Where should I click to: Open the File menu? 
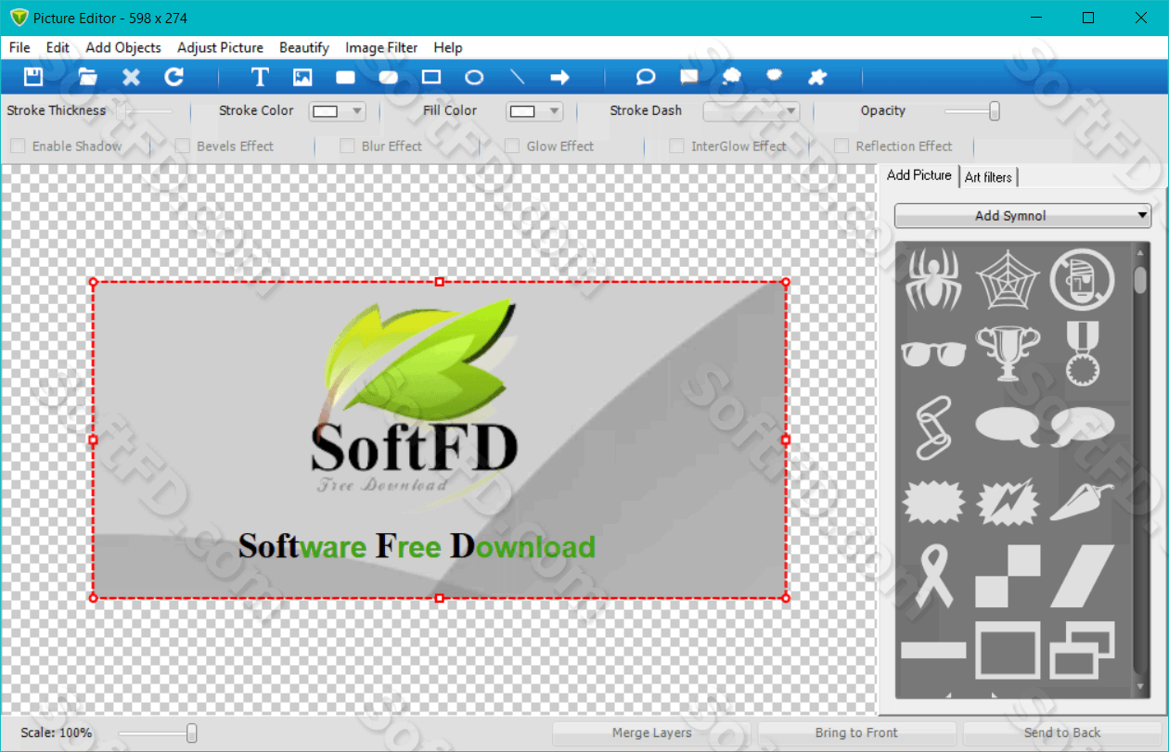pyautogui.click(x=19, y=47)
